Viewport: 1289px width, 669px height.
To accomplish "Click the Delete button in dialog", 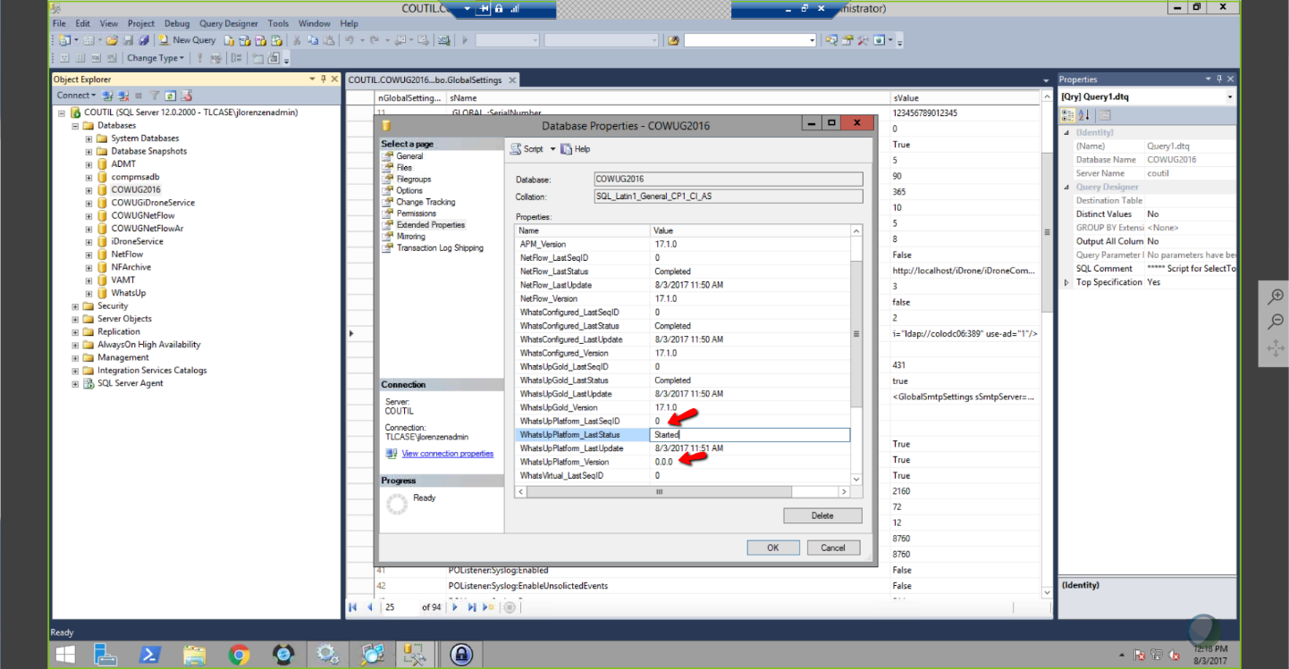I will 822,515.
